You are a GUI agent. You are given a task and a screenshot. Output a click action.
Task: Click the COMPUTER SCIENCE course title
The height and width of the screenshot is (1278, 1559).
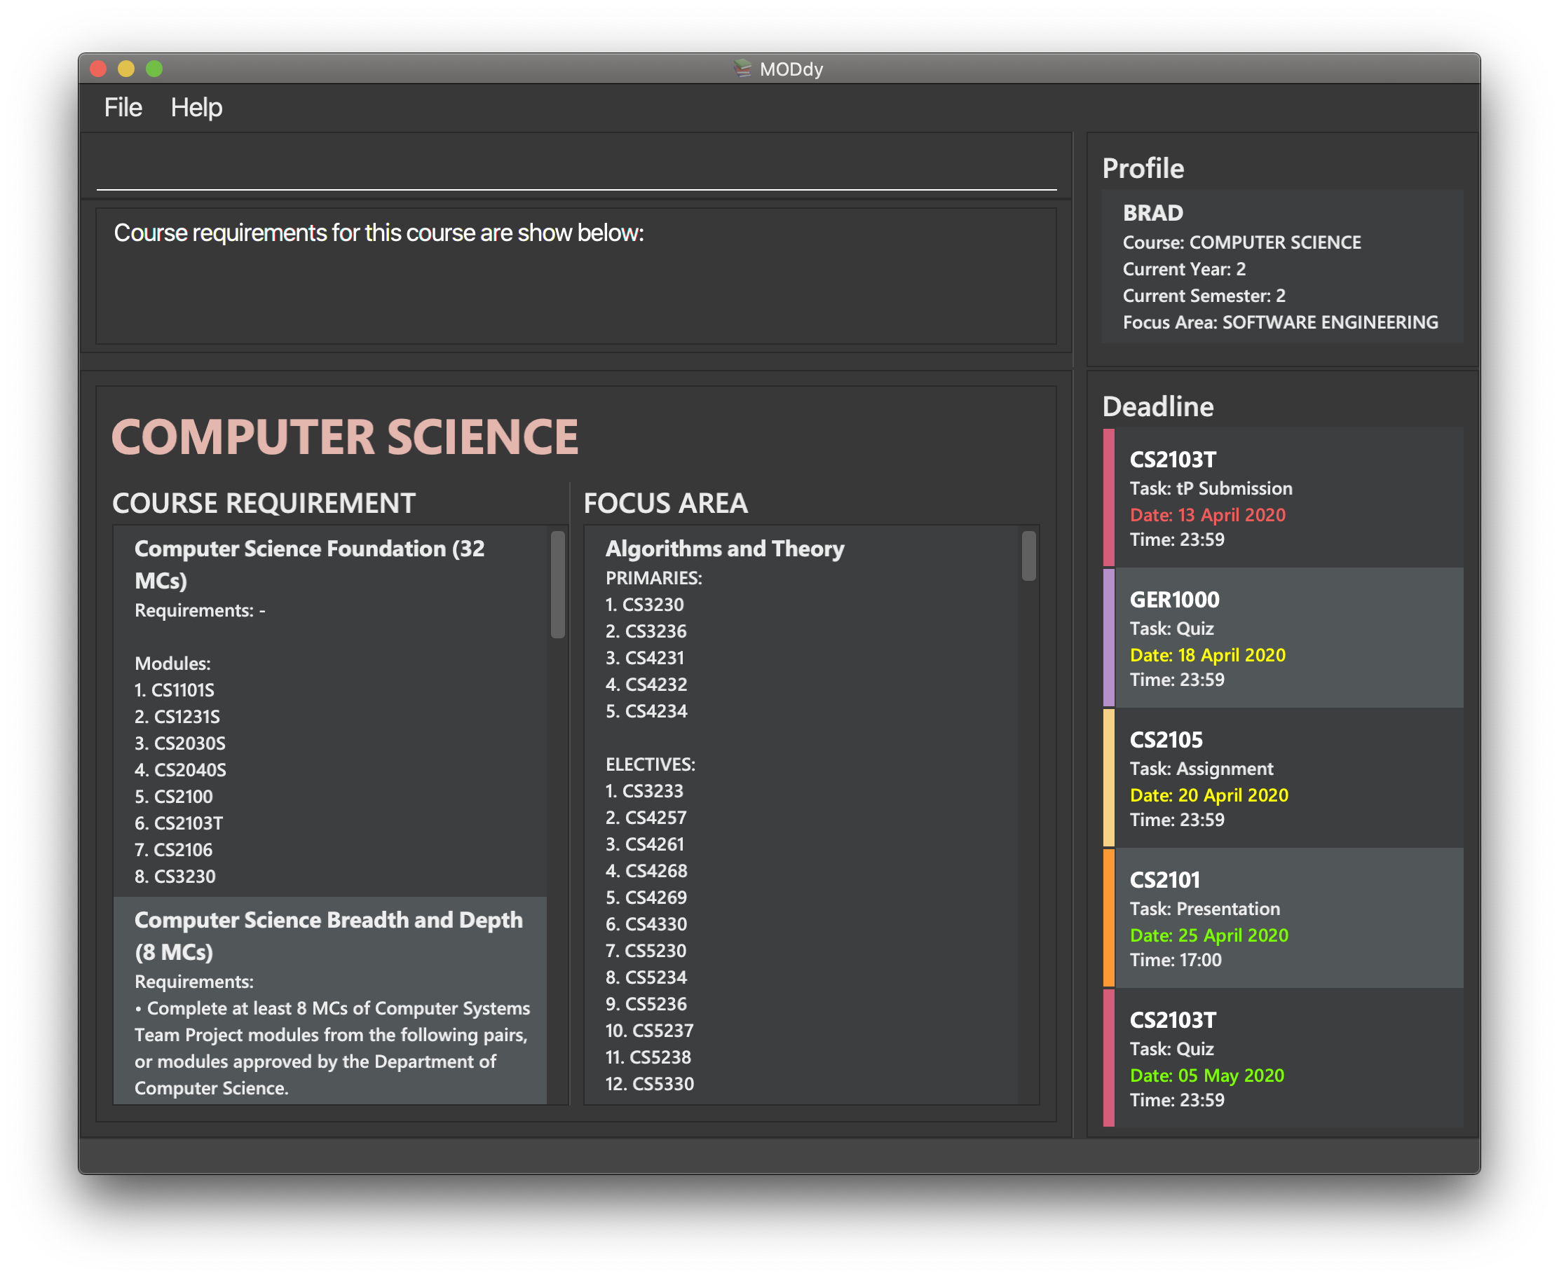click(x=346, y=437)
